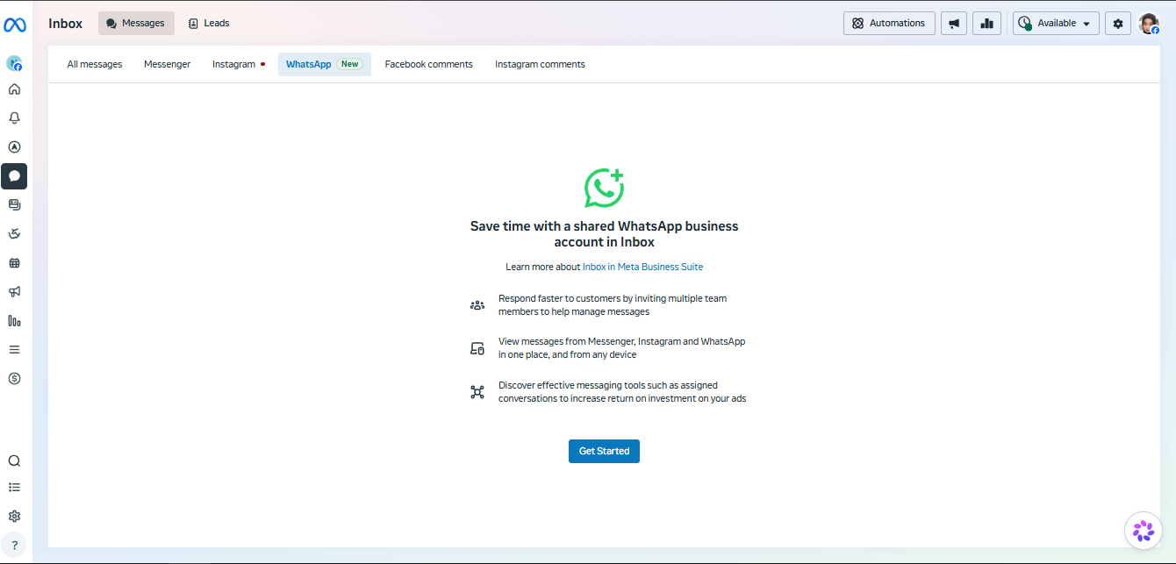Open the circled arrow Ads Manager icon

[x=14, y=147]
